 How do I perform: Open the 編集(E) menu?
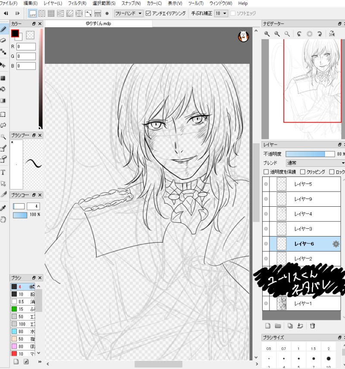pos(31,3)
